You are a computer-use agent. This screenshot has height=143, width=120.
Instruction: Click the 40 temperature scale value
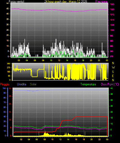click(x=112, y=88)
